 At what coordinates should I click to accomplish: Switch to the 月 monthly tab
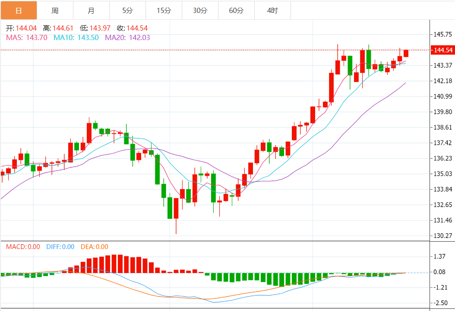pos(91,10)
